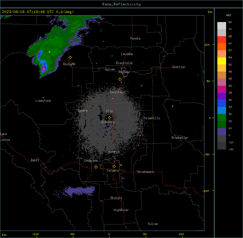Image resolution: width=243 pixels, height=238 pixels.
Task: Click the Lacombe city label
Action: click(127, 54)
